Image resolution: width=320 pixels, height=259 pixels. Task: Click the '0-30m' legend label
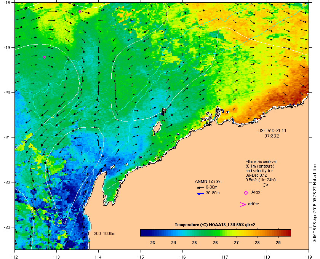click(211, 187)
